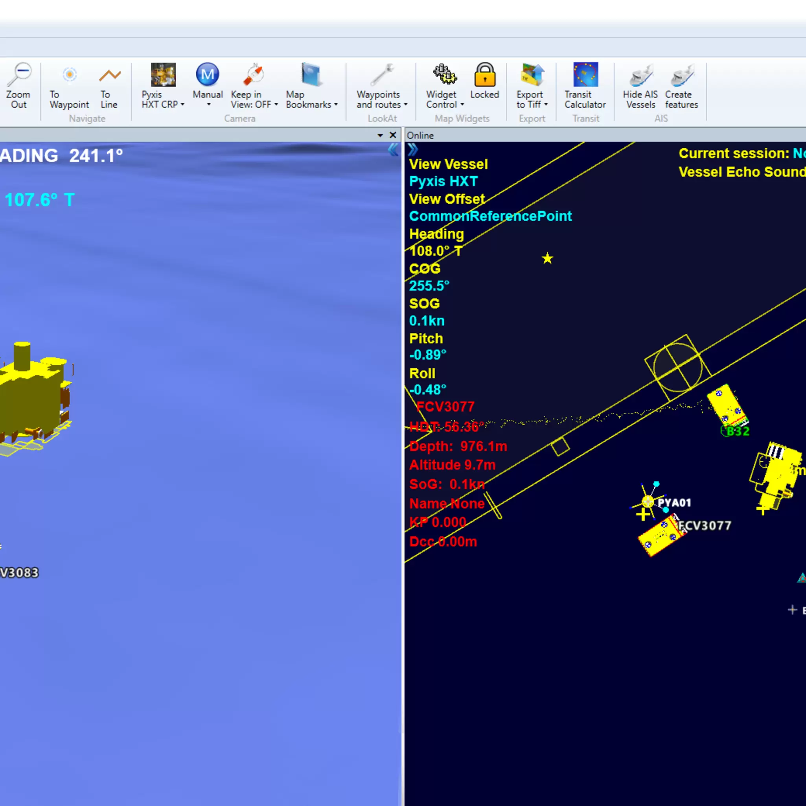Viewport: 806px width, 806px height.
Task: Close the 3D view panel
Action: point(392,135)
